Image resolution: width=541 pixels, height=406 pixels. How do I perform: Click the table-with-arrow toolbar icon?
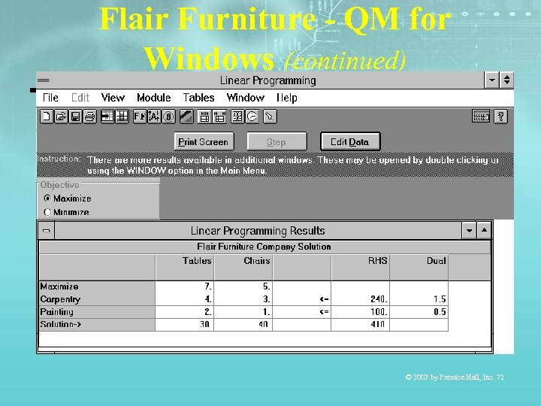click(107, 117)
